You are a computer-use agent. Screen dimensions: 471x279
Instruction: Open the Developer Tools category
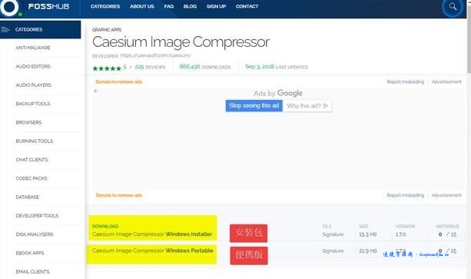pyautogui.click(x=37, y=216)
